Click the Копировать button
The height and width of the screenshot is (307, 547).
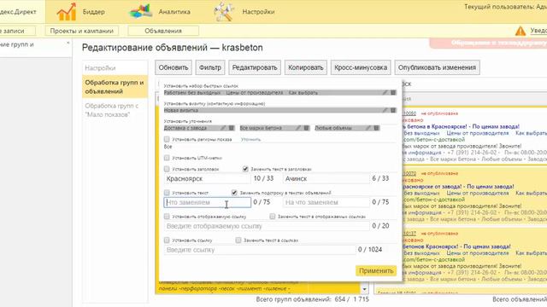tap(306, 67)
